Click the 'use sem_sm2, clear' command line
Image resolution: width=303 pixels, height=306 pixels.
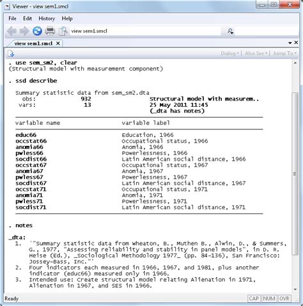click(x=46, y=63)
